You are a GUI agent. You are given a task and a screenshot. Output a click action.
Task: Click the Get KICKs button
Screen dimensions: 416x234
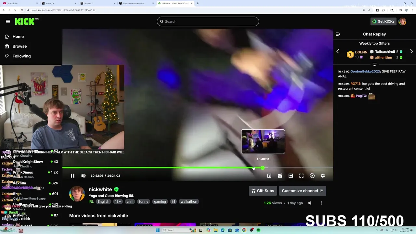(x=384, y=21)
